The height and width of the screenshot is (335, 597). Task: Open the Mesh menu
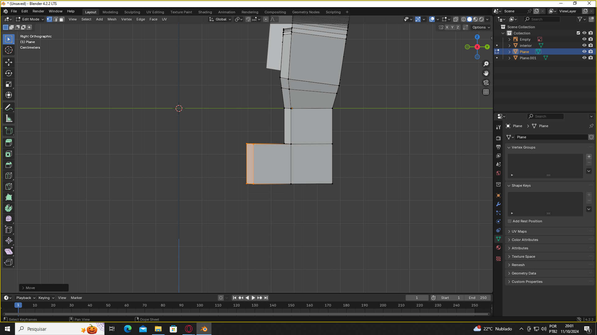tap(112, 19)
